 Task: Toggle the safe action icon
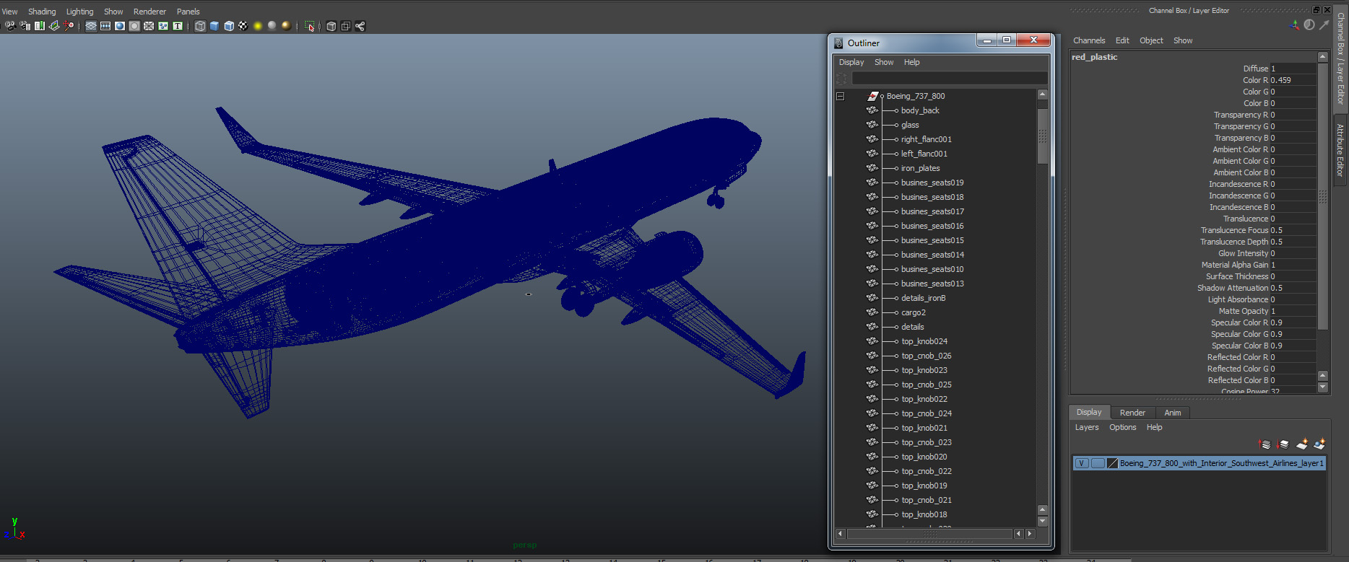pos(163,26)
